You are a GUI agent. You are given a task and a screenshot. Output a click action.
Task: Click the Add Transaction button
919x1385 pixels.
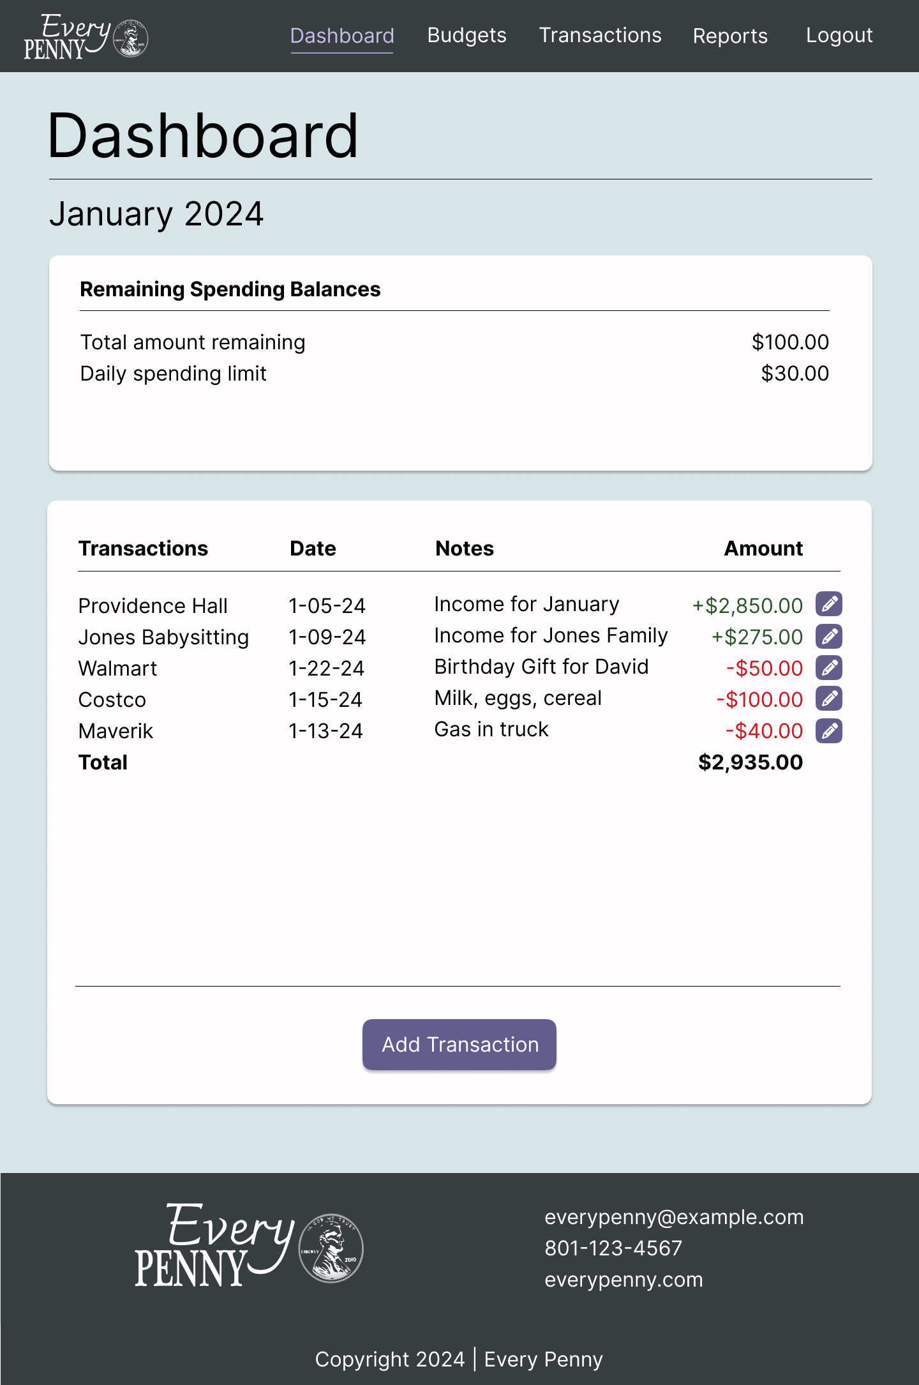tap(459, 1045)
